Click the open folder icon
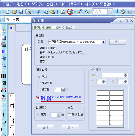 tap(15, 12)
